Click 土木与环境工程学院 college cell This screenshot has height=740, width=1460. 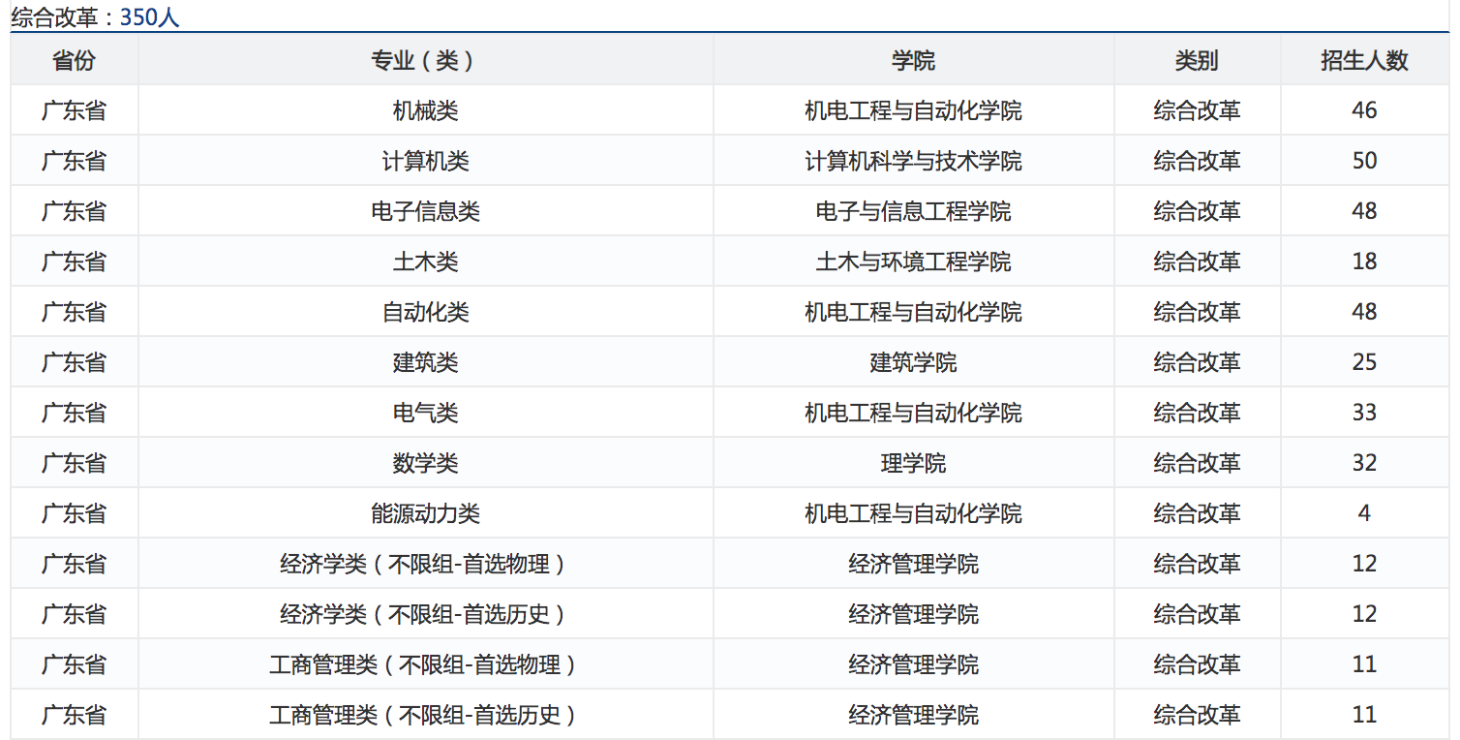(x=913, y=262)
